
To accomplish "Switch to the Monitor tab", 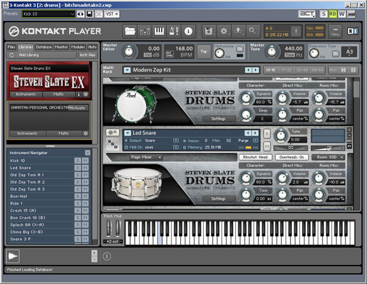I will tap(61, 47).
